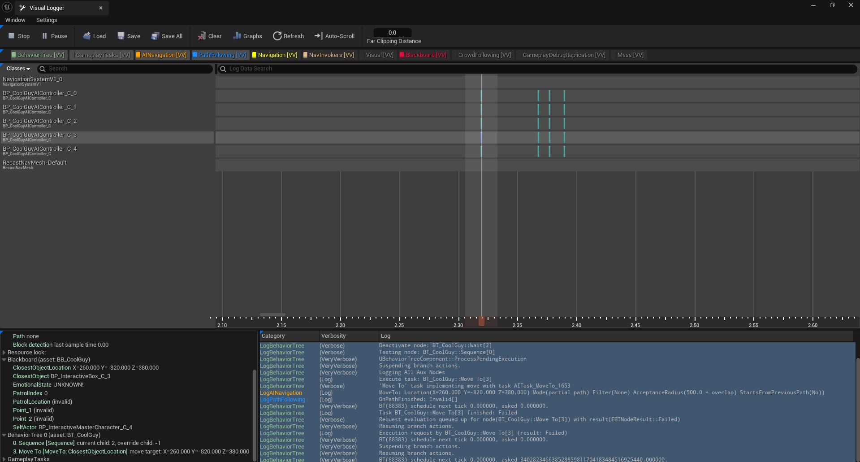Close the Visual Logger tab
Image resolution: width=860 pixels, height=462 pixels.
click(x=101, y=8)
